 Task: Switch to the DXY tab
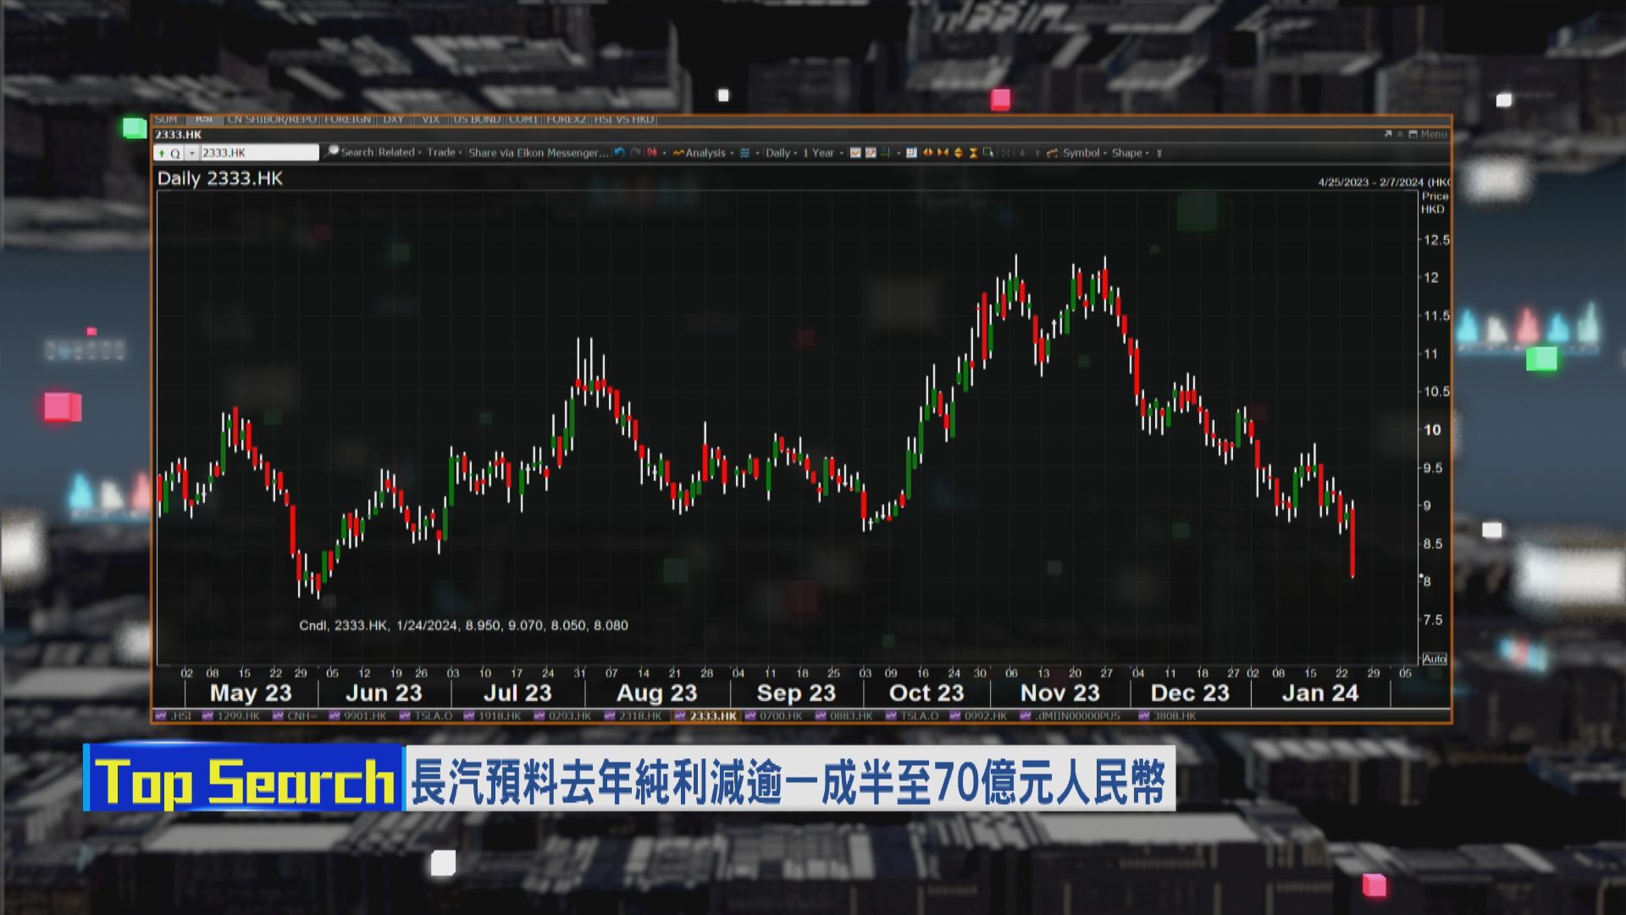[x=393, y=119]
